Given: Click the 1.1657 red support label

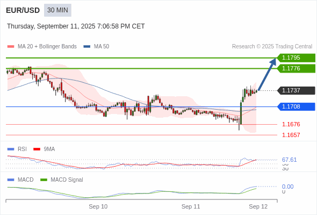Looking at the screenshot, I should (291, 135).
